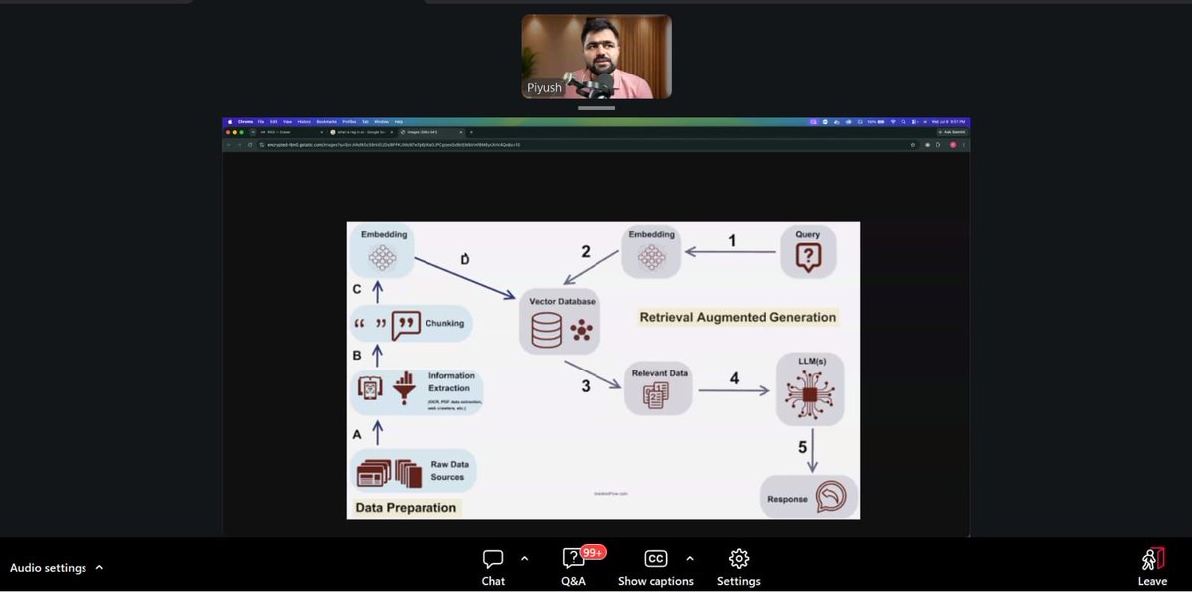This screenshot has width=1192, height=592.
Task: Switch to the images (945×541) tab
Action: coord(429,132)
